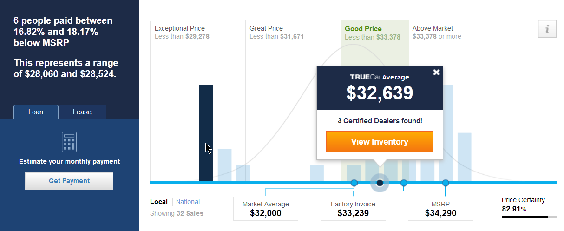The image size is (564, 231).
Task: Click the MSRP marker dot on axis
Action: 446,183
